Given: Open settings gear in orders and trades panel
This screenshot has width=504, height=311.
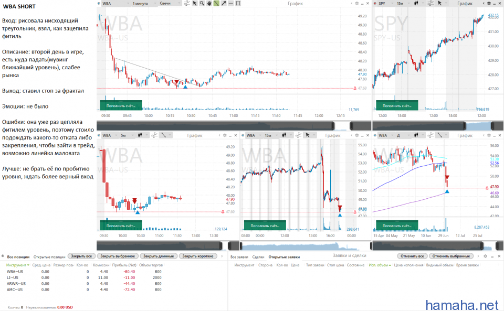Looking at the screenshot, I should pyautogui.click(x=485, y=256).
